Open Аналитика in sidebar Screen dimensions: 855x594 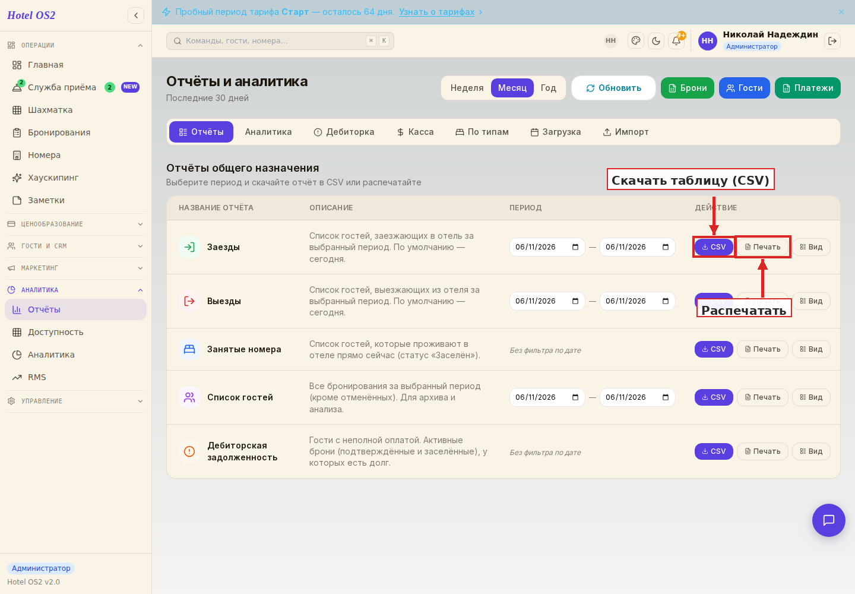pyautogui.click(x=75, y=355)
